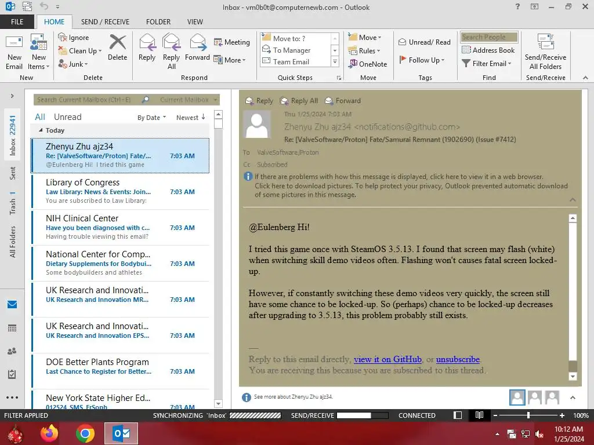This screenshot has height=445, width=594.
Task: Open the Filter Email dropdown
Action: (487, 64)
